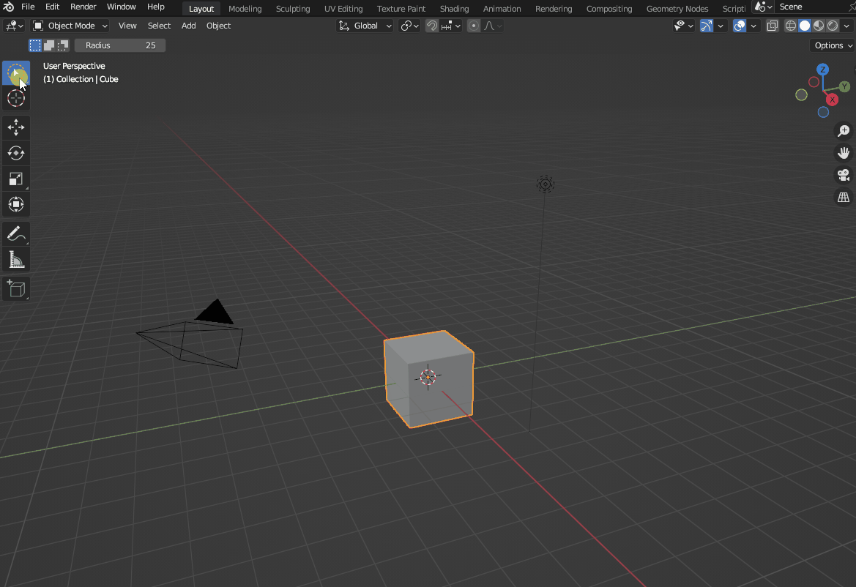Select the 3D Cursor tool
Screen dimensions: 856x587
(x=16, y=98)
